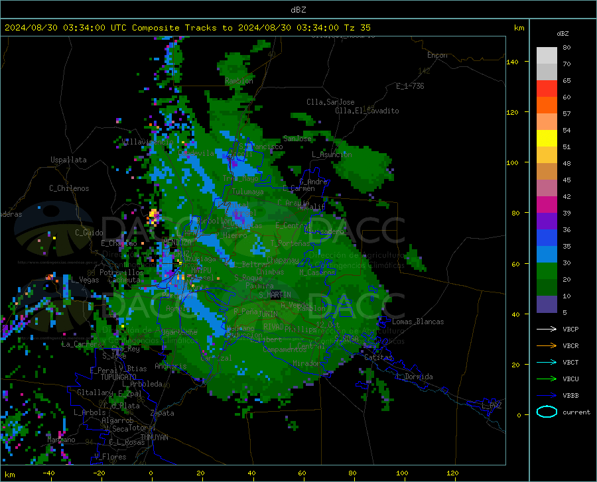
Task: Click the 140 km vertical axis tick label
Action: pos(512,62)
